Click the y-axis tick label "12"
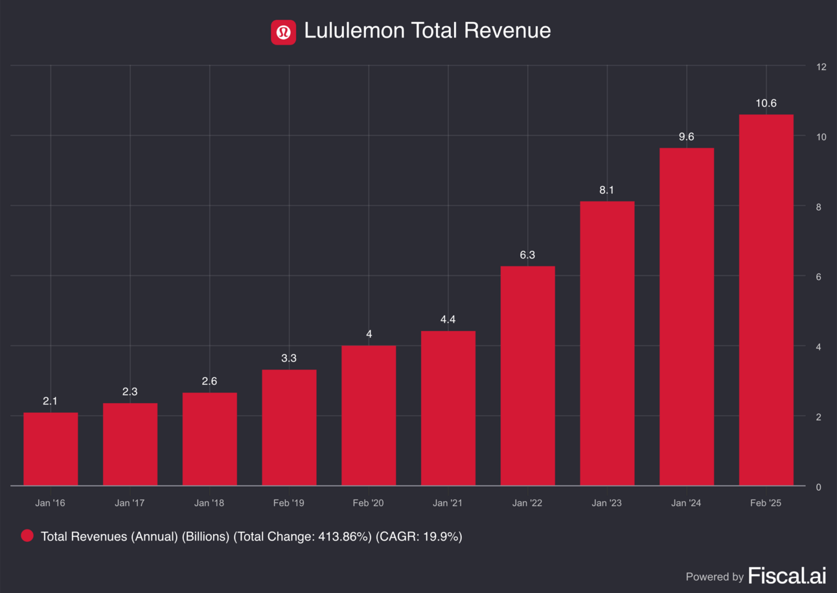The width and height of the screenshot is (837, 593). (821, 67)
